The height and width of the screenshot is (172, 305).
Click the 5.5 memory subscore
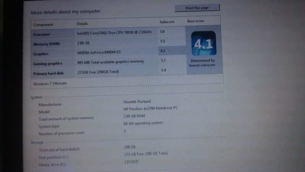(162, 41)
